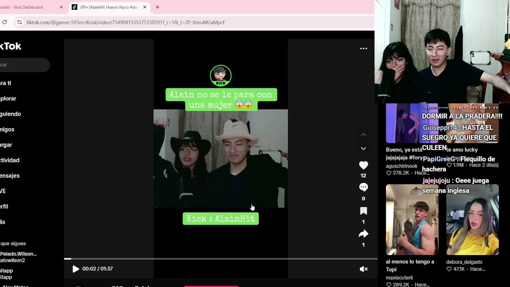Close the Kick Dashboard tab
The image size is (510, 287).
coord(61,7)
